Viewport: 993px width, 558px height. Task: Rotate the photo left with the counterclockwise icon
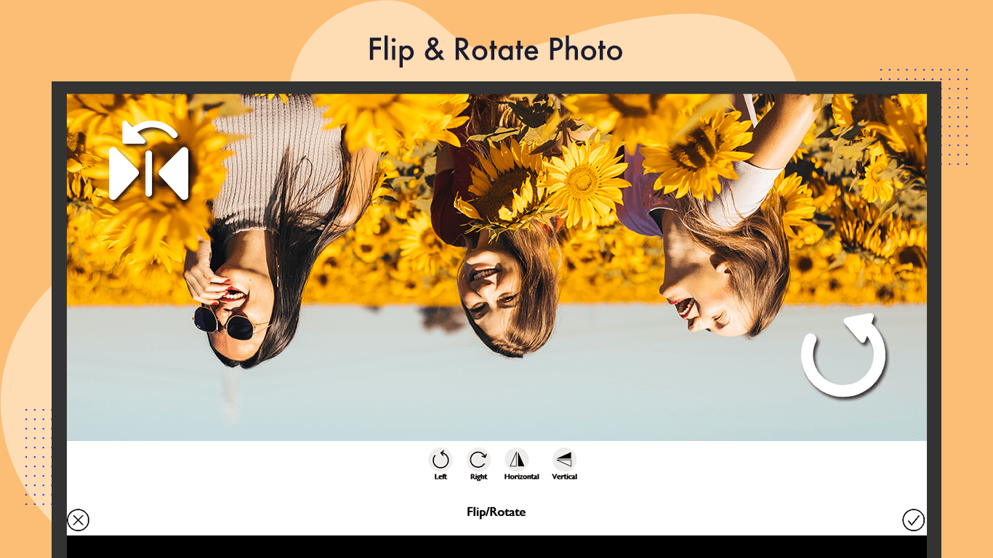(441, 459)
